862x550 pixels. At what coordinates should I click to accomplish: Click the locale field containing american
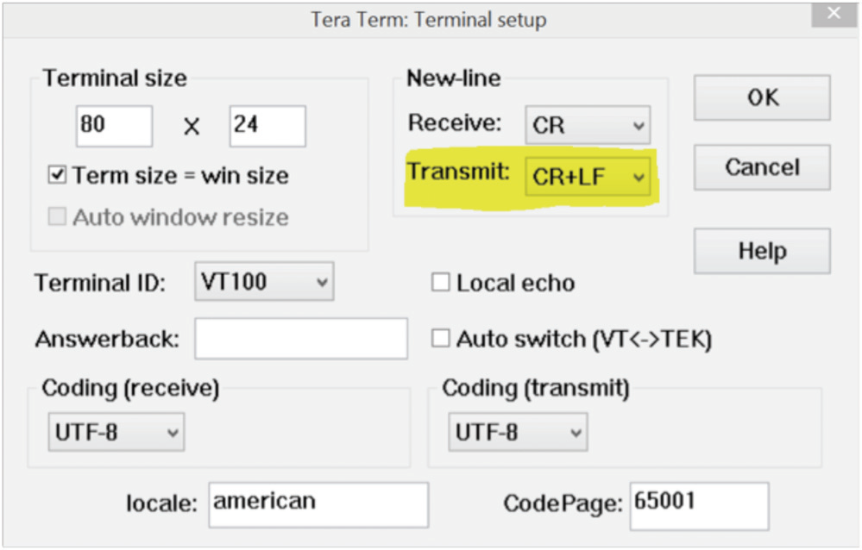click(x=318, y=505)
